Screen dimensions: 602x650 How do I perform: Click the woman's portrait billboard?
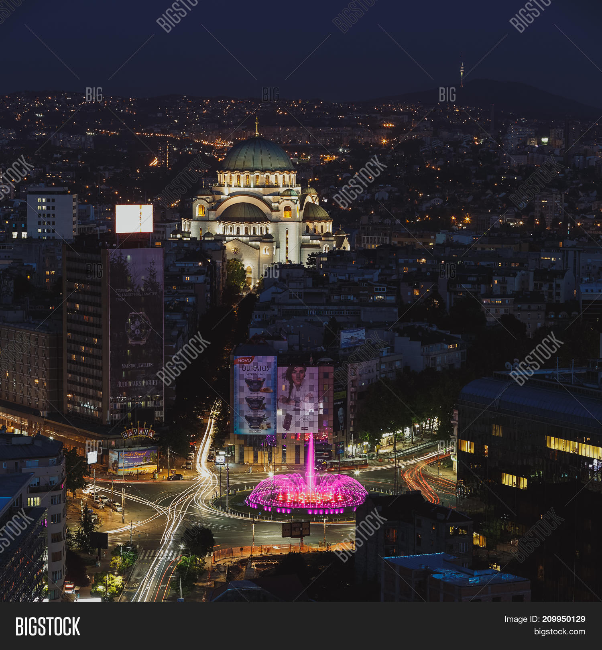[x=297, y=399]
